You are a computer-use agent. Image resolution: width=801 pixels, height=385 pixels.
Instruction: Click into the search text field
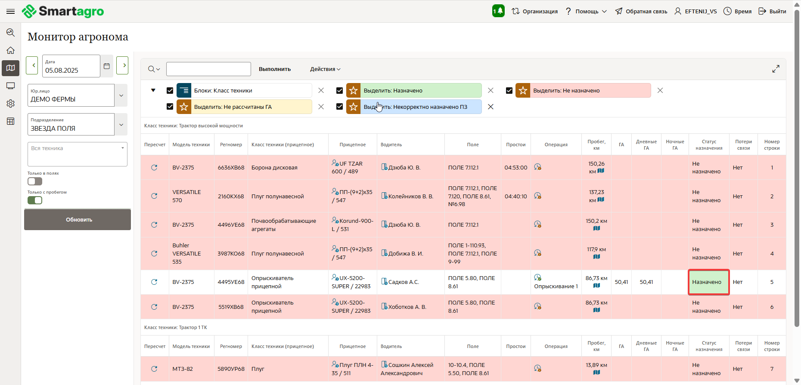pos(208,69)
